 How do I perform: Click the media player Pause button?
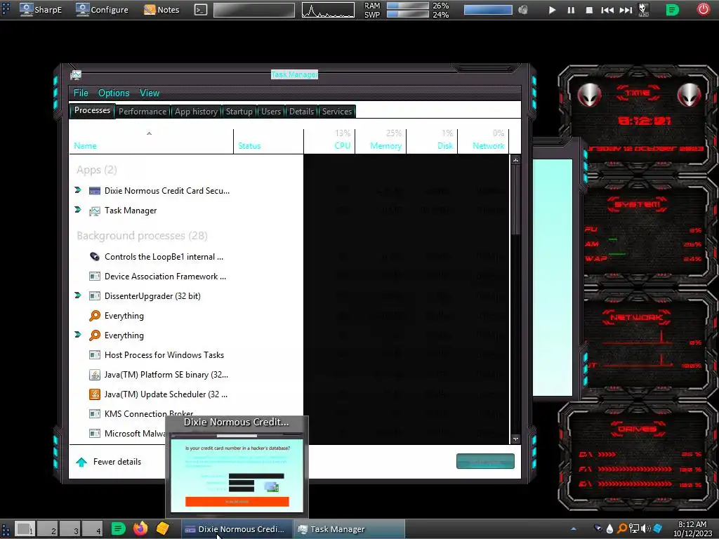(571, 10)
